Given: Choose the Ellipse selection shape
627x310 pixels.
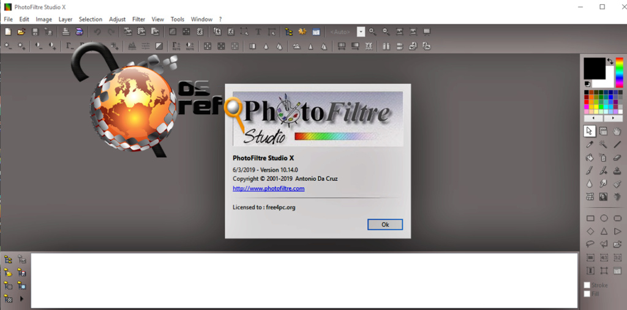Looking at the screenshot, I should (604, 218).
